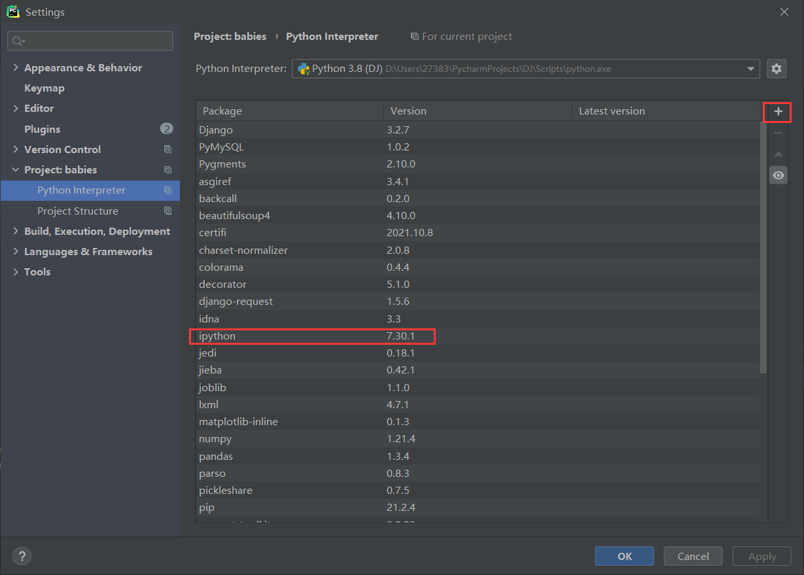Click the For current project copy icon
The width and height of the screenshot is (804, 575).
click(414, 37)
